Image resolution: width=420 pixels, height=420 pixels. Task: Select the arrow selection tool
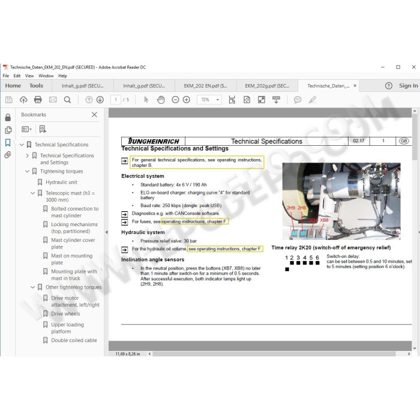[x=146, y=100]
